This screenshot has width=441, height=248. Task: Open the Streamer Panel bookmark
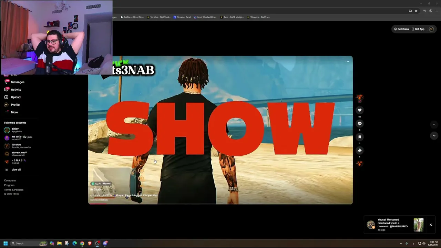(182, 17)
